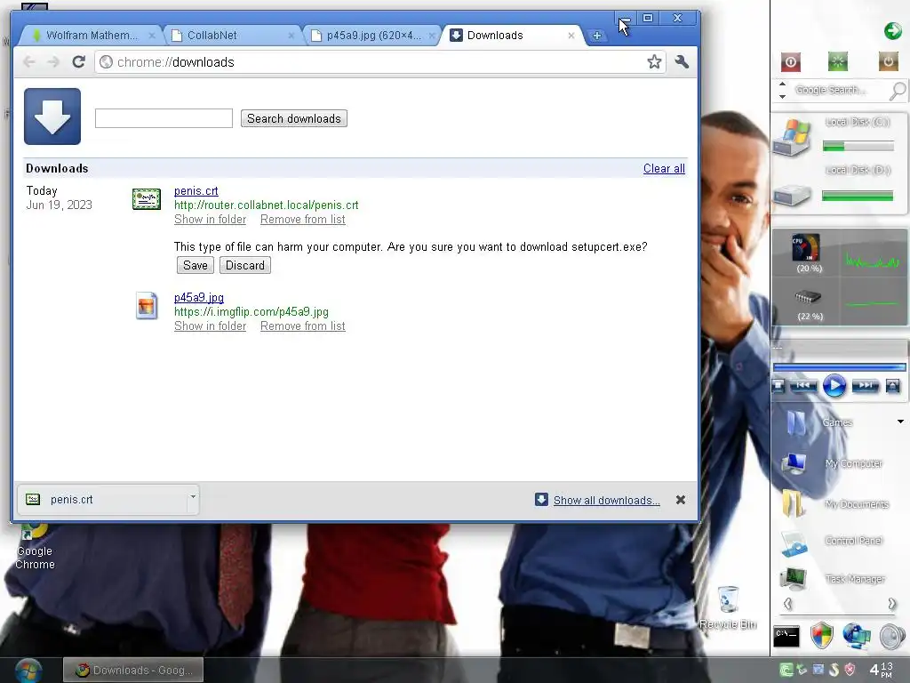Click the Local Disk (C:) usage bar
The image size is (910, 683).
(858, 147)
